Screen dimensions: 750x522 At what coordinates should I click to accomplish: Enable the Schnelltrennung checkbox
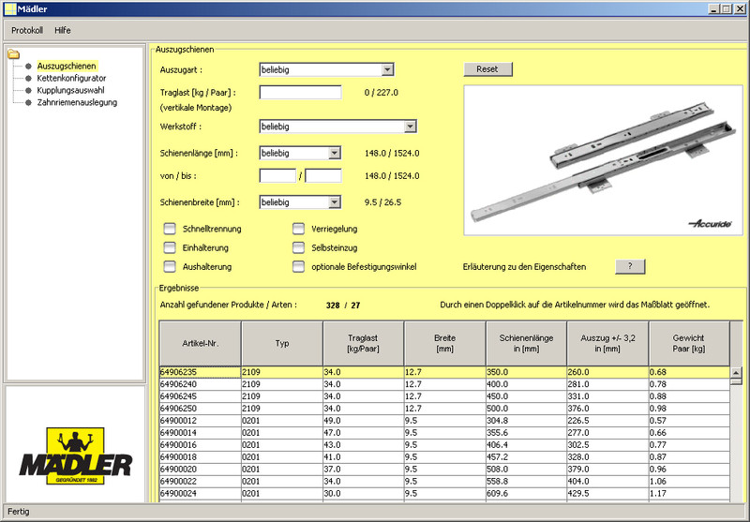point(170,229)
